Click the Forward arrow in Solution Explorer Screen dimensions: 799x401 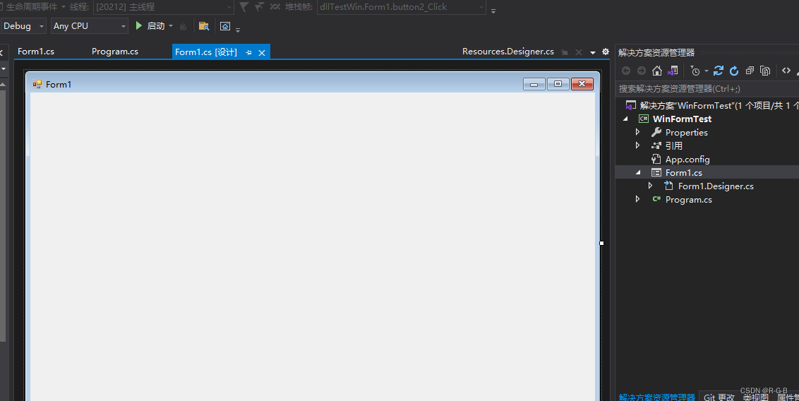coord(642,71)
